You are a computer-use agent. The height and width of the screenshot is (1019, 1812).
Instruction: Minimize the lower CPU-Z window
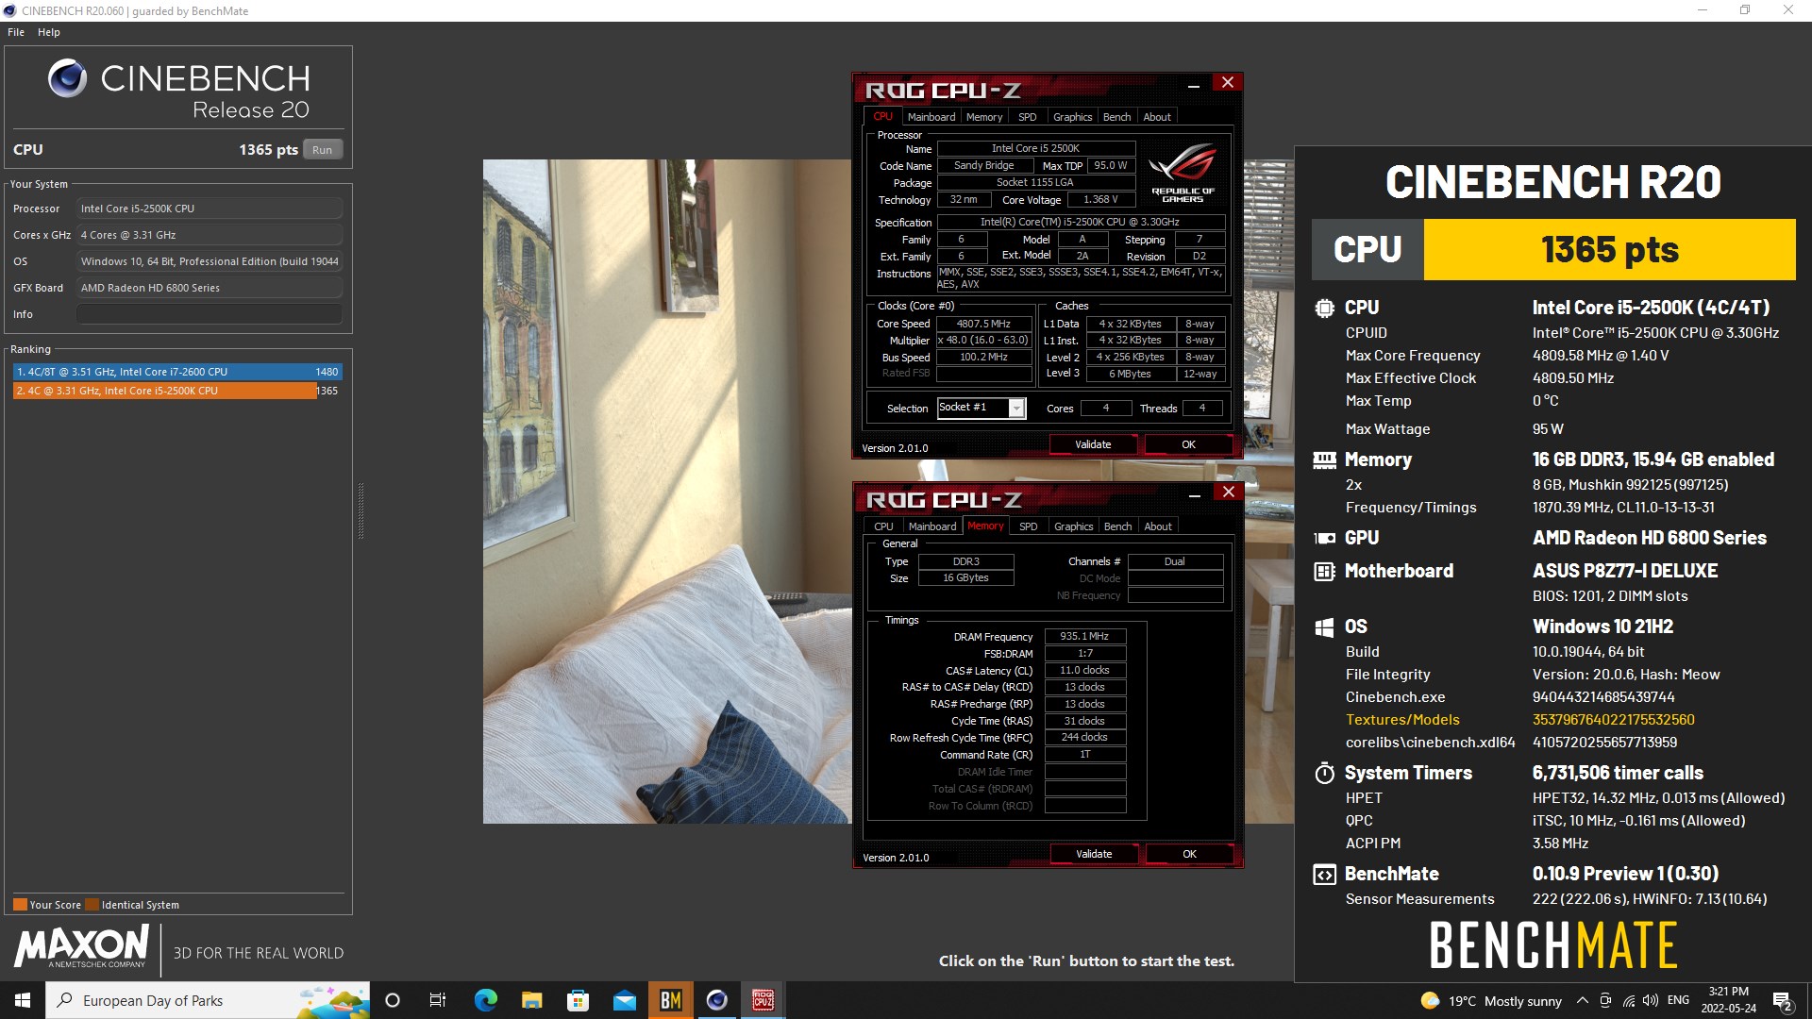(1195, 494)
